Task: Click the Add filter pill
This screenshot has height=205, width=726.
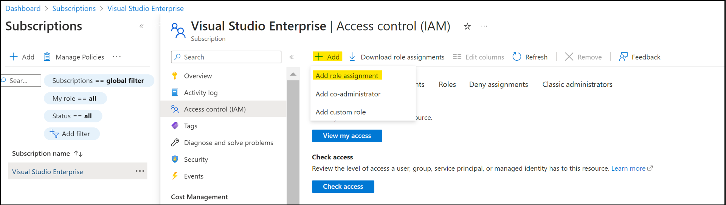Action: point(72,134)
